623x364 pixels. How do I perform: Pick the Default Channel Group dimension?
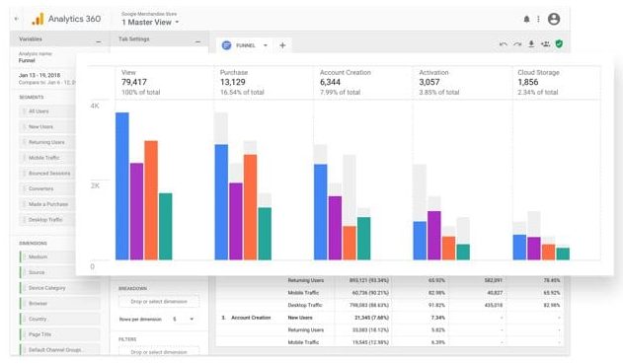pyautogui.click(x=59, y=350)
